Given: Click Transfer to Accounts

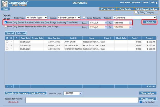Looking at the screenshot, I should 17,93.
